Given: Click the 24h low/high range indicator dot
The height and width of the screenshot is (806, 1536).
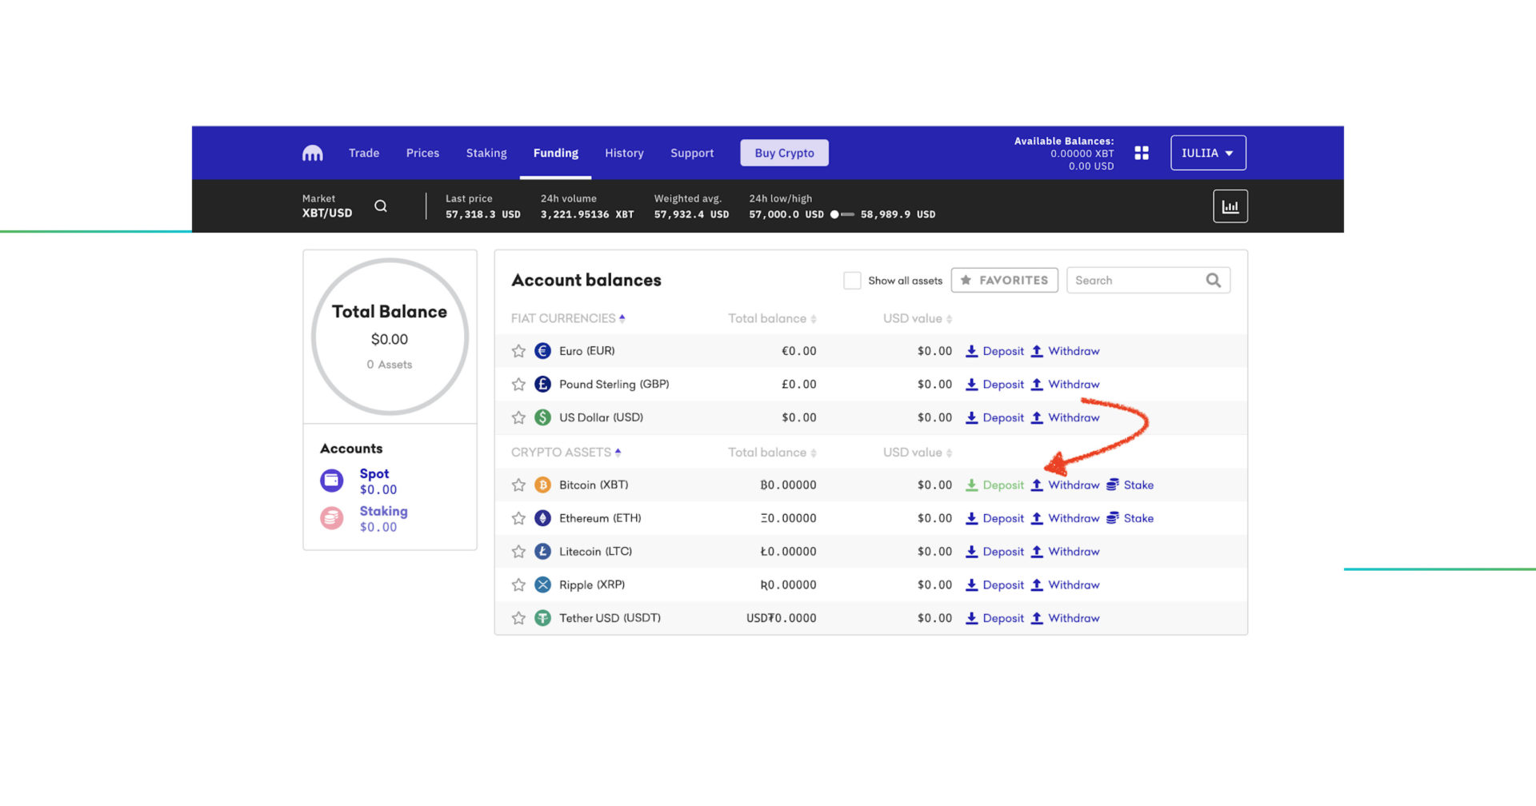Looking at the screenshot, I should tap(834, 214).
